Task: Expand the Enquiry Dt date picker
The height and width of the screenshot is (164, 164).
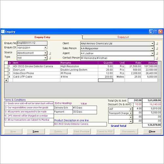Action: tap(45, 48)
